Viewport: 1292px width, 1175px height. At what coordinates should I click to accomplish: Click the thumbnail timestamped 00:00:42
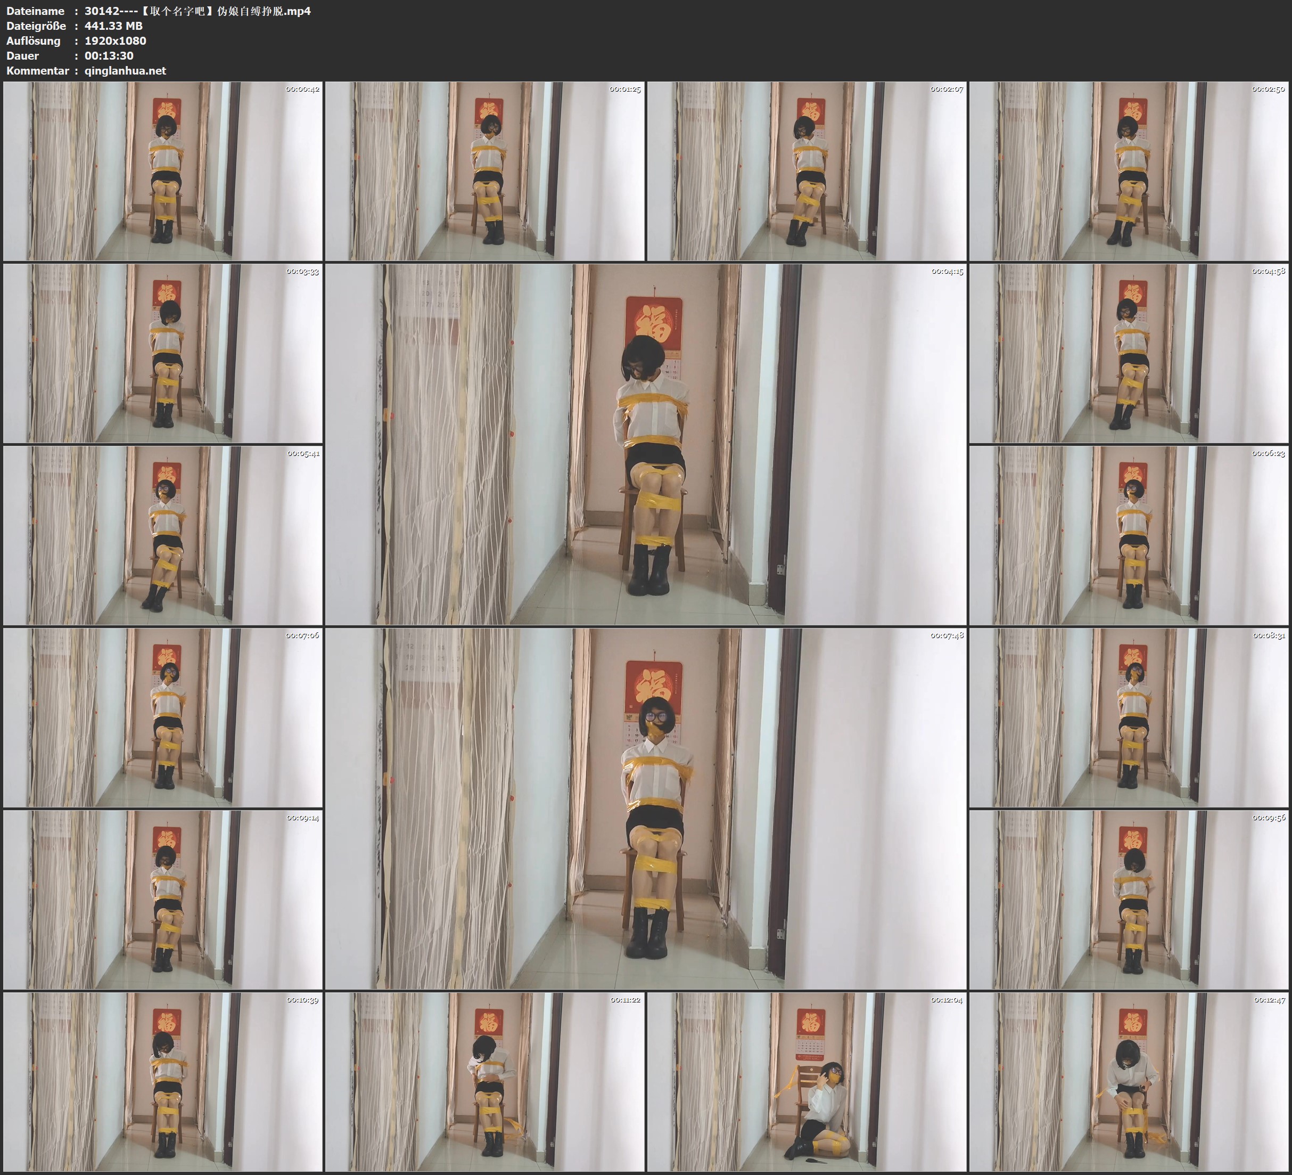pyautogui.click(x=163, y=170)
